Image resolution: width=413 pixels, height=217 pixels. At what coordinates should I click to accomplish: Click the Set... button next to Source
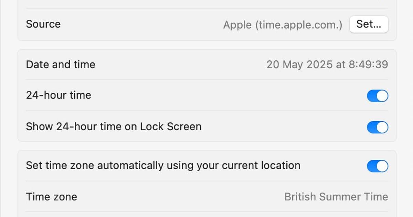pyautogui.click(x=369, y=24)
